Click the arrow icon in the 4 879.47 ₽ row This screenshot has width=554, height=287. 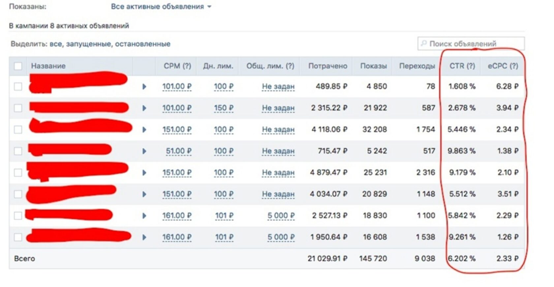[x=144, y=173]
